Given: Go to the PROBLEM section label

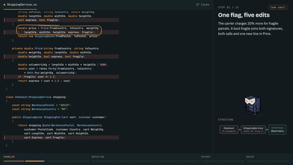Looking at the screenshot, I should coord(9,157).
